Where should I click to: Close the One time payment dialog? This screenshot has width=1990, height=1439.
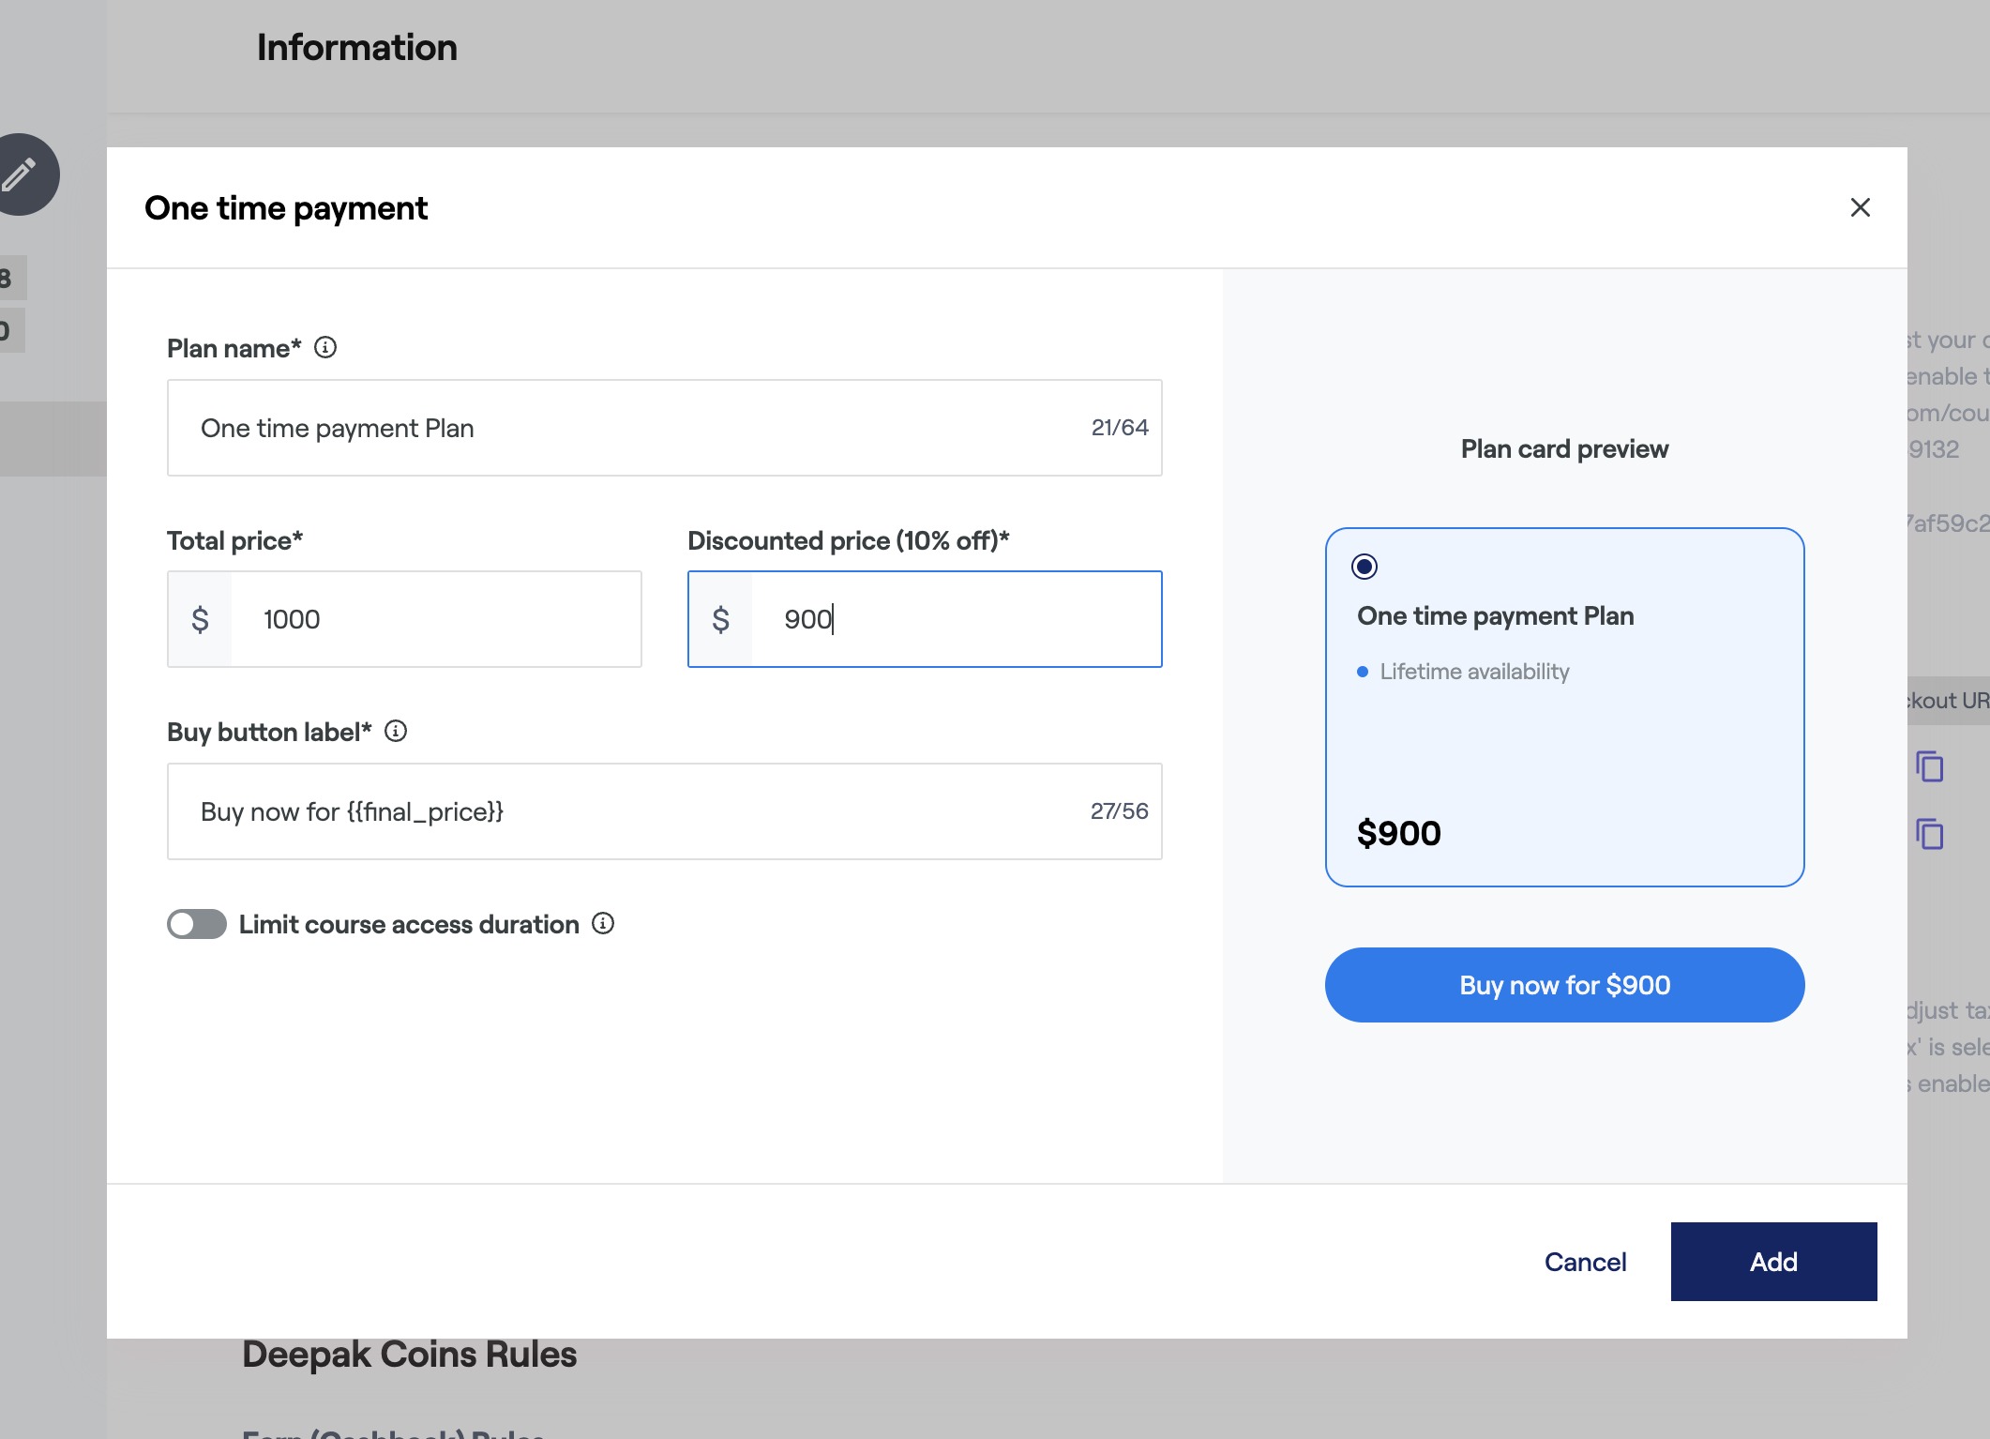1860,207
